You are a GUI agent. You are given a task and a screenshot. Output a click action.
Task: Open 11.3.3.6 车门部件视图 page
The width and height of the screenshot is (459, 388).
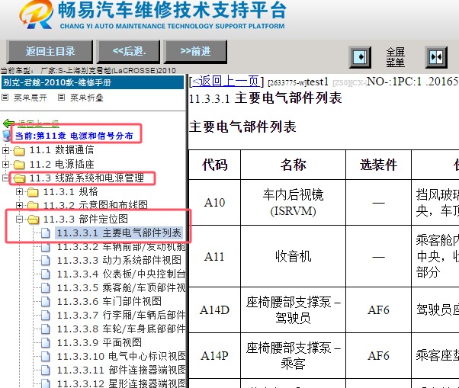109,301
